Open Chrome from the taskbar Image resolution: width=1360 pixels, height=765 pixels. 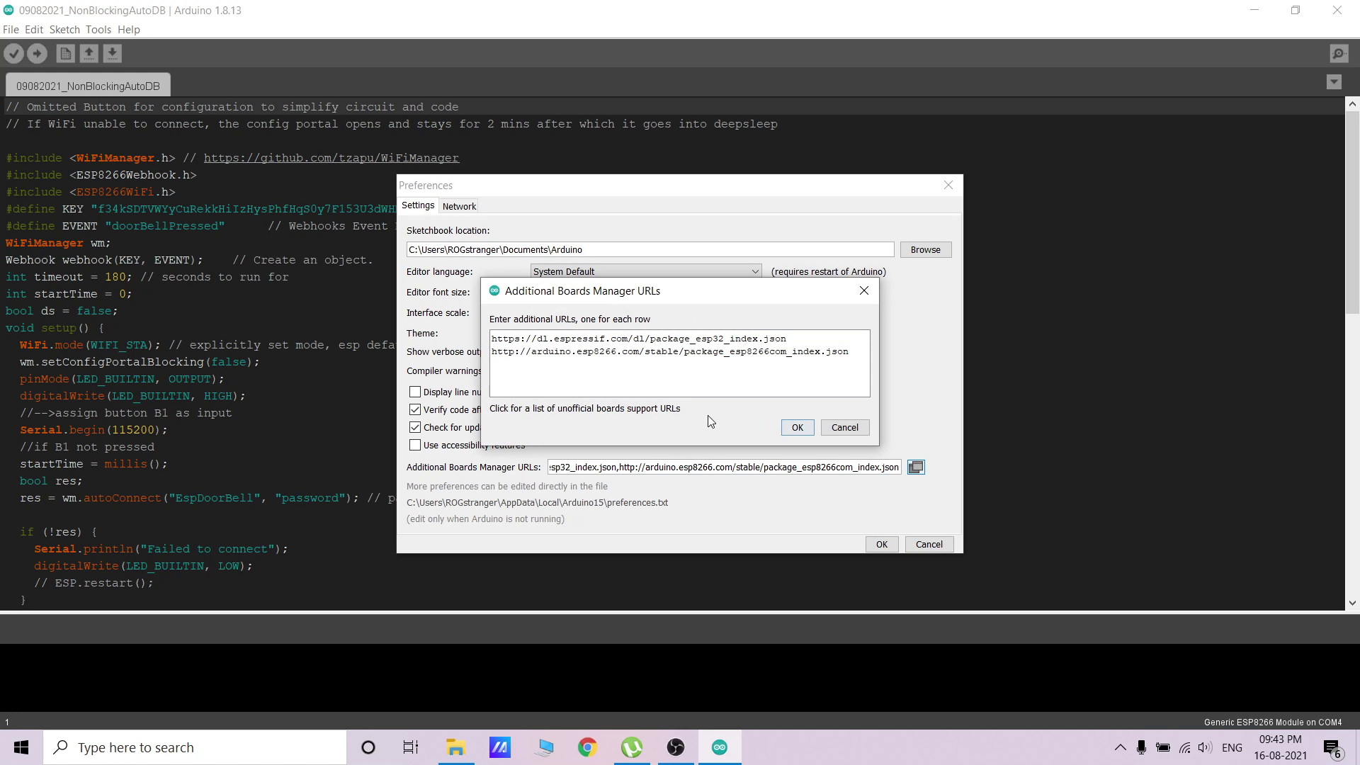(587, 747)
